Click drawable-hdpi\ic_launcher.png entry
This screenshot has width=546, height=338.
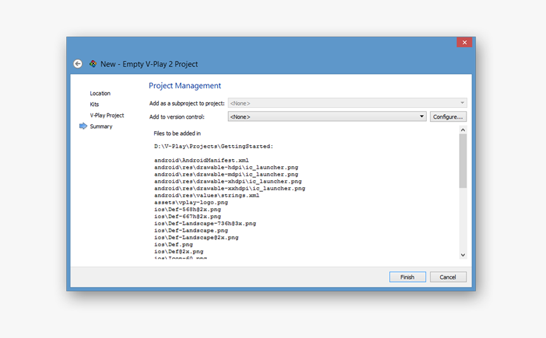(226, 167)
